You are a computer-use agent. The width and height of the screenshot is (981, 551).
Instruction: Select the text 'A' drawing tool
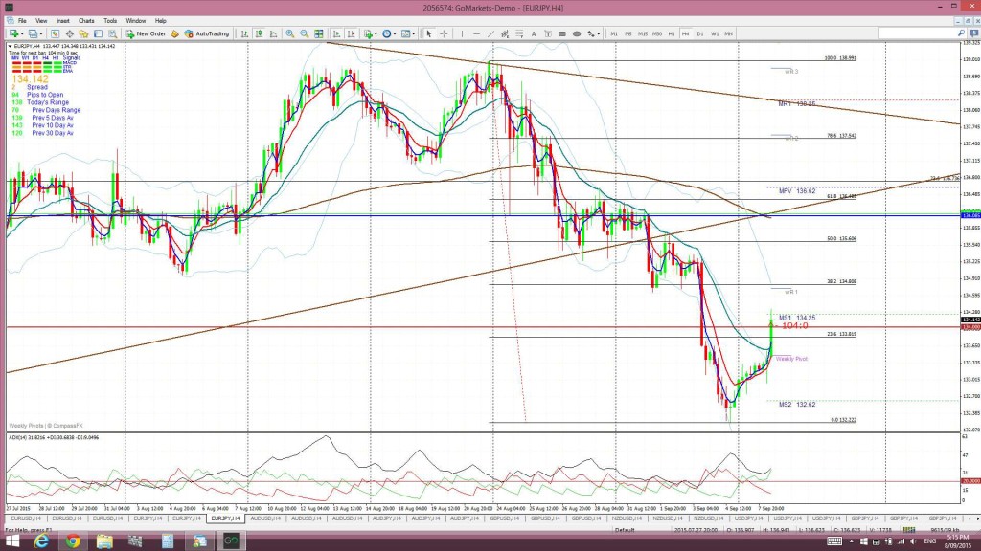(534, 33)
